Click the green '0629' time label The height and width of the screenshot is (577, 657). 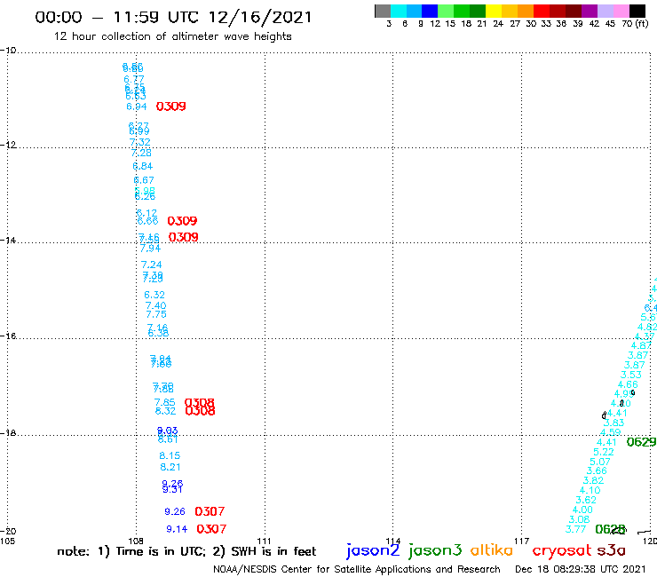tap(641, 442)
